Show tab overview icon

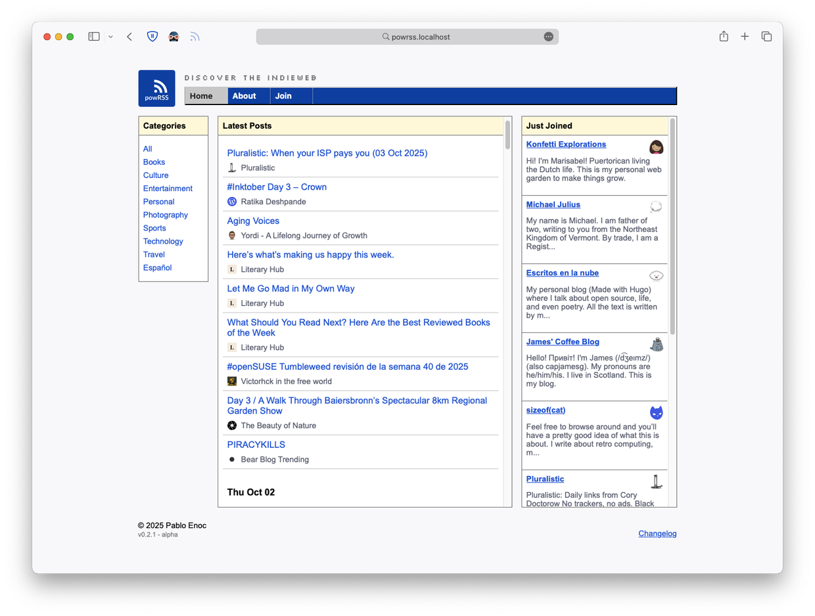click(766, 37)
